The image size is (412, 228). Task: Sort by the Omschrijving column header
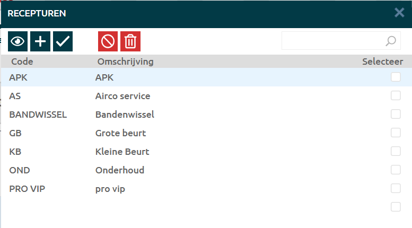coord(125,62)
